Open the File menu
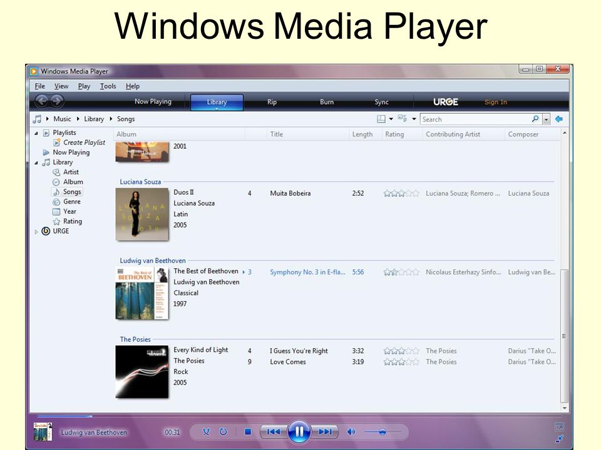Viewport: 601px width, 450px height. point(40,86)
